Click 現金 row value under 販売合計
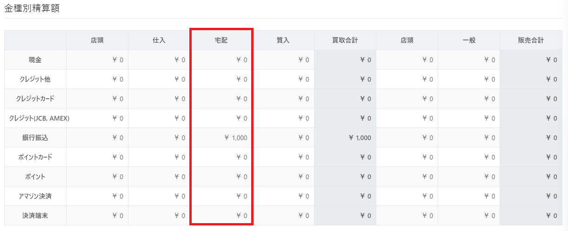Screen dimensions: 568x231 tap(531, 60)
